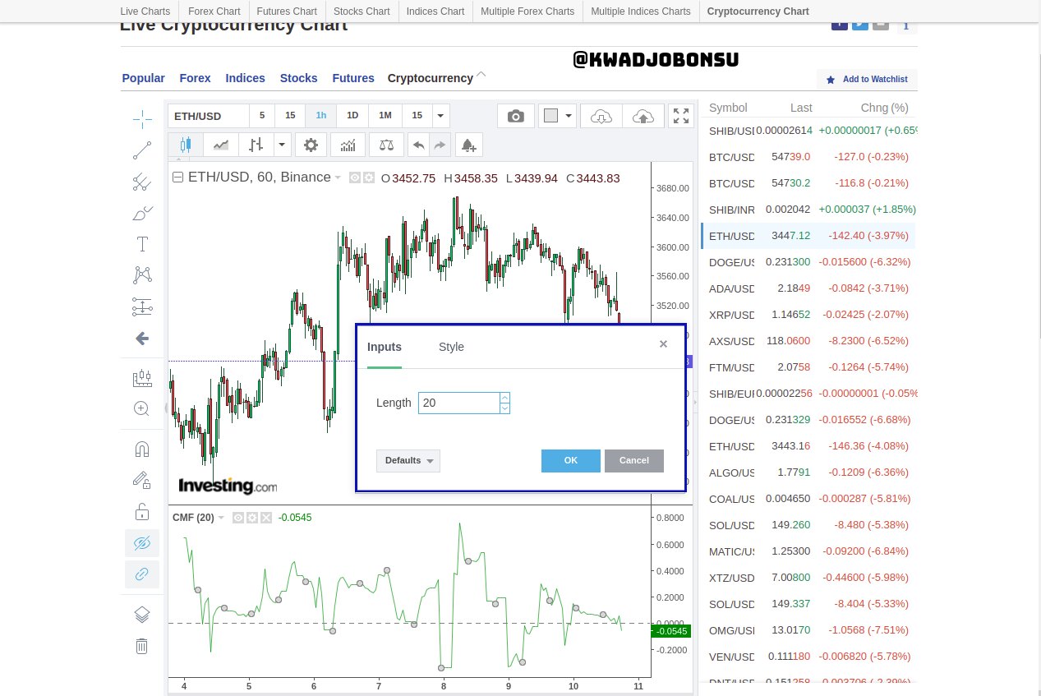Click the redo arrow in chart toolbar
The height and width of the screenshot is (696, 1041).
tap(440, 145)
